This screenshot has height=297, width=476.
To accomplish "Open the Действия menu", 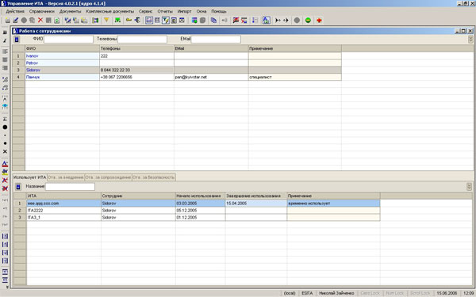I will pyautogui.click(x=15, y=11).
